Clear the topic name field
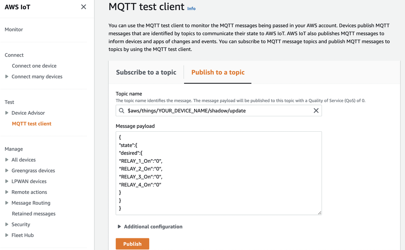 [x=316, y=111]
